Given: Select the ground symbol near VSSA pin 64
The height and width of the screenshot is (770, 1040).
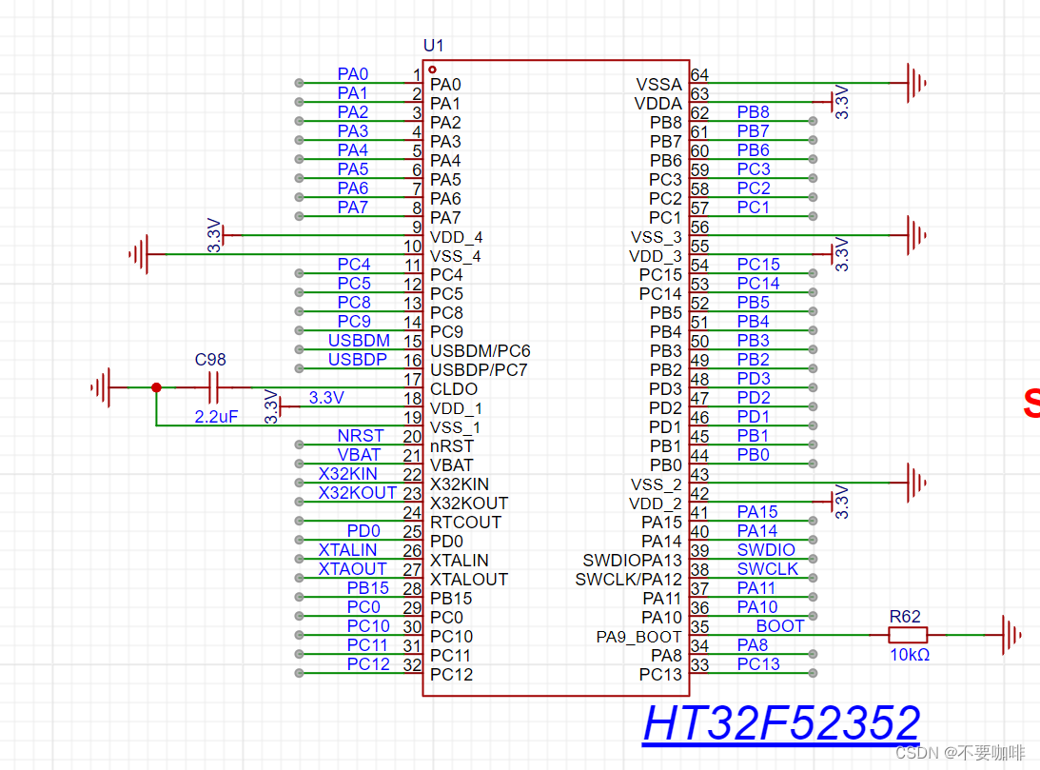Looking at the screenshot, I should pyautogui.click(x=913, y=84).
